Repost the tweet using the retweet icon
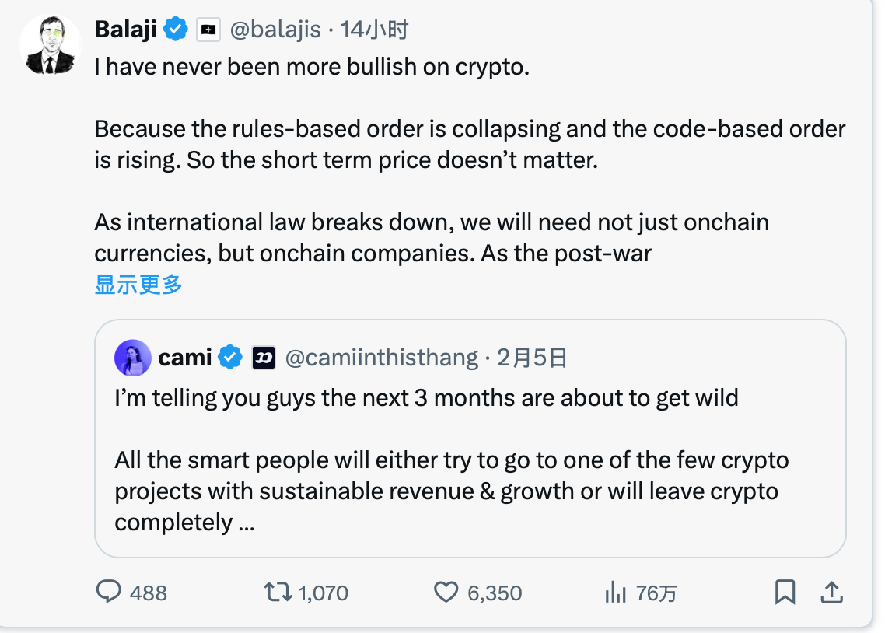Viewport: 885px width, 633px height. [278, 593]
